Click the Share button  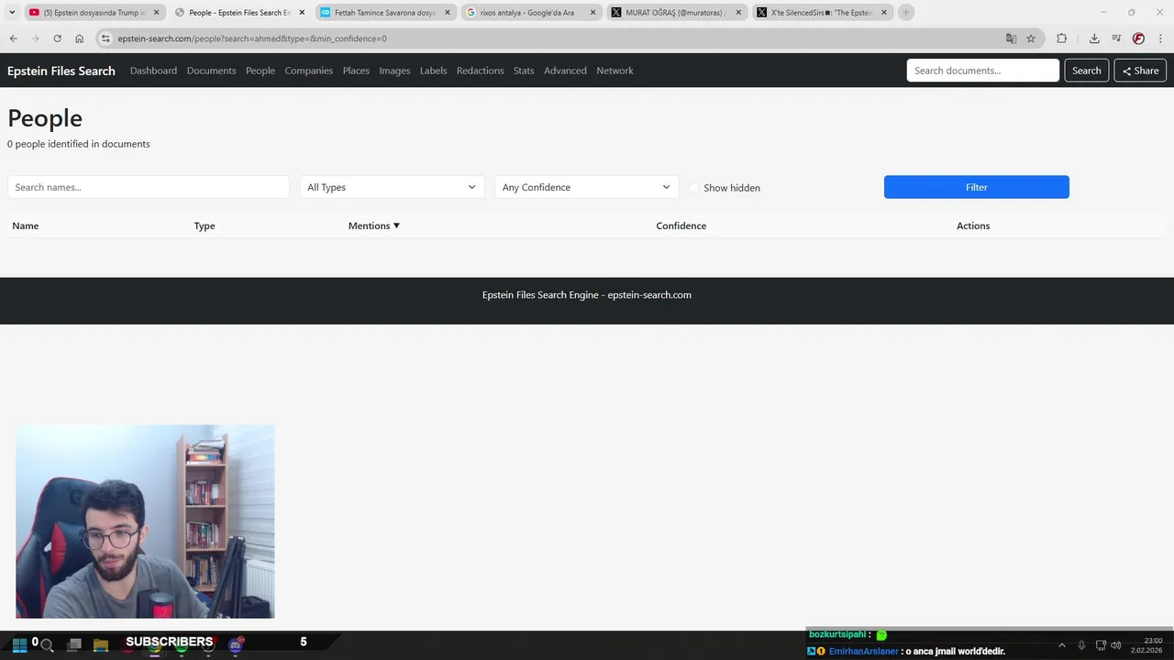[1140, 71]
